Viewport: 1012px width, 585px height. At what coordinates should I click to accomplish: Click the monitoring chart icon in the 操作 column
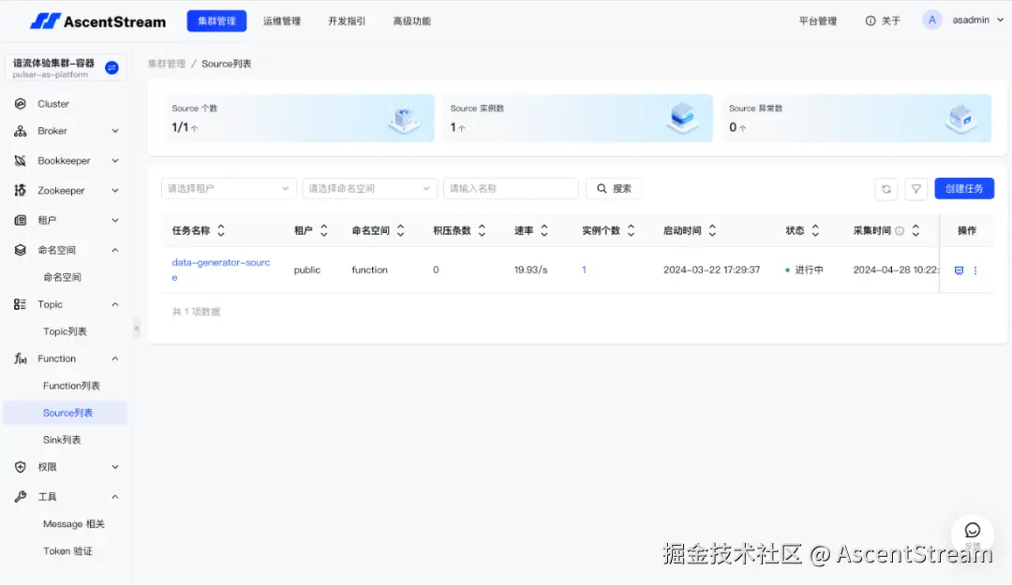(958, 270)
